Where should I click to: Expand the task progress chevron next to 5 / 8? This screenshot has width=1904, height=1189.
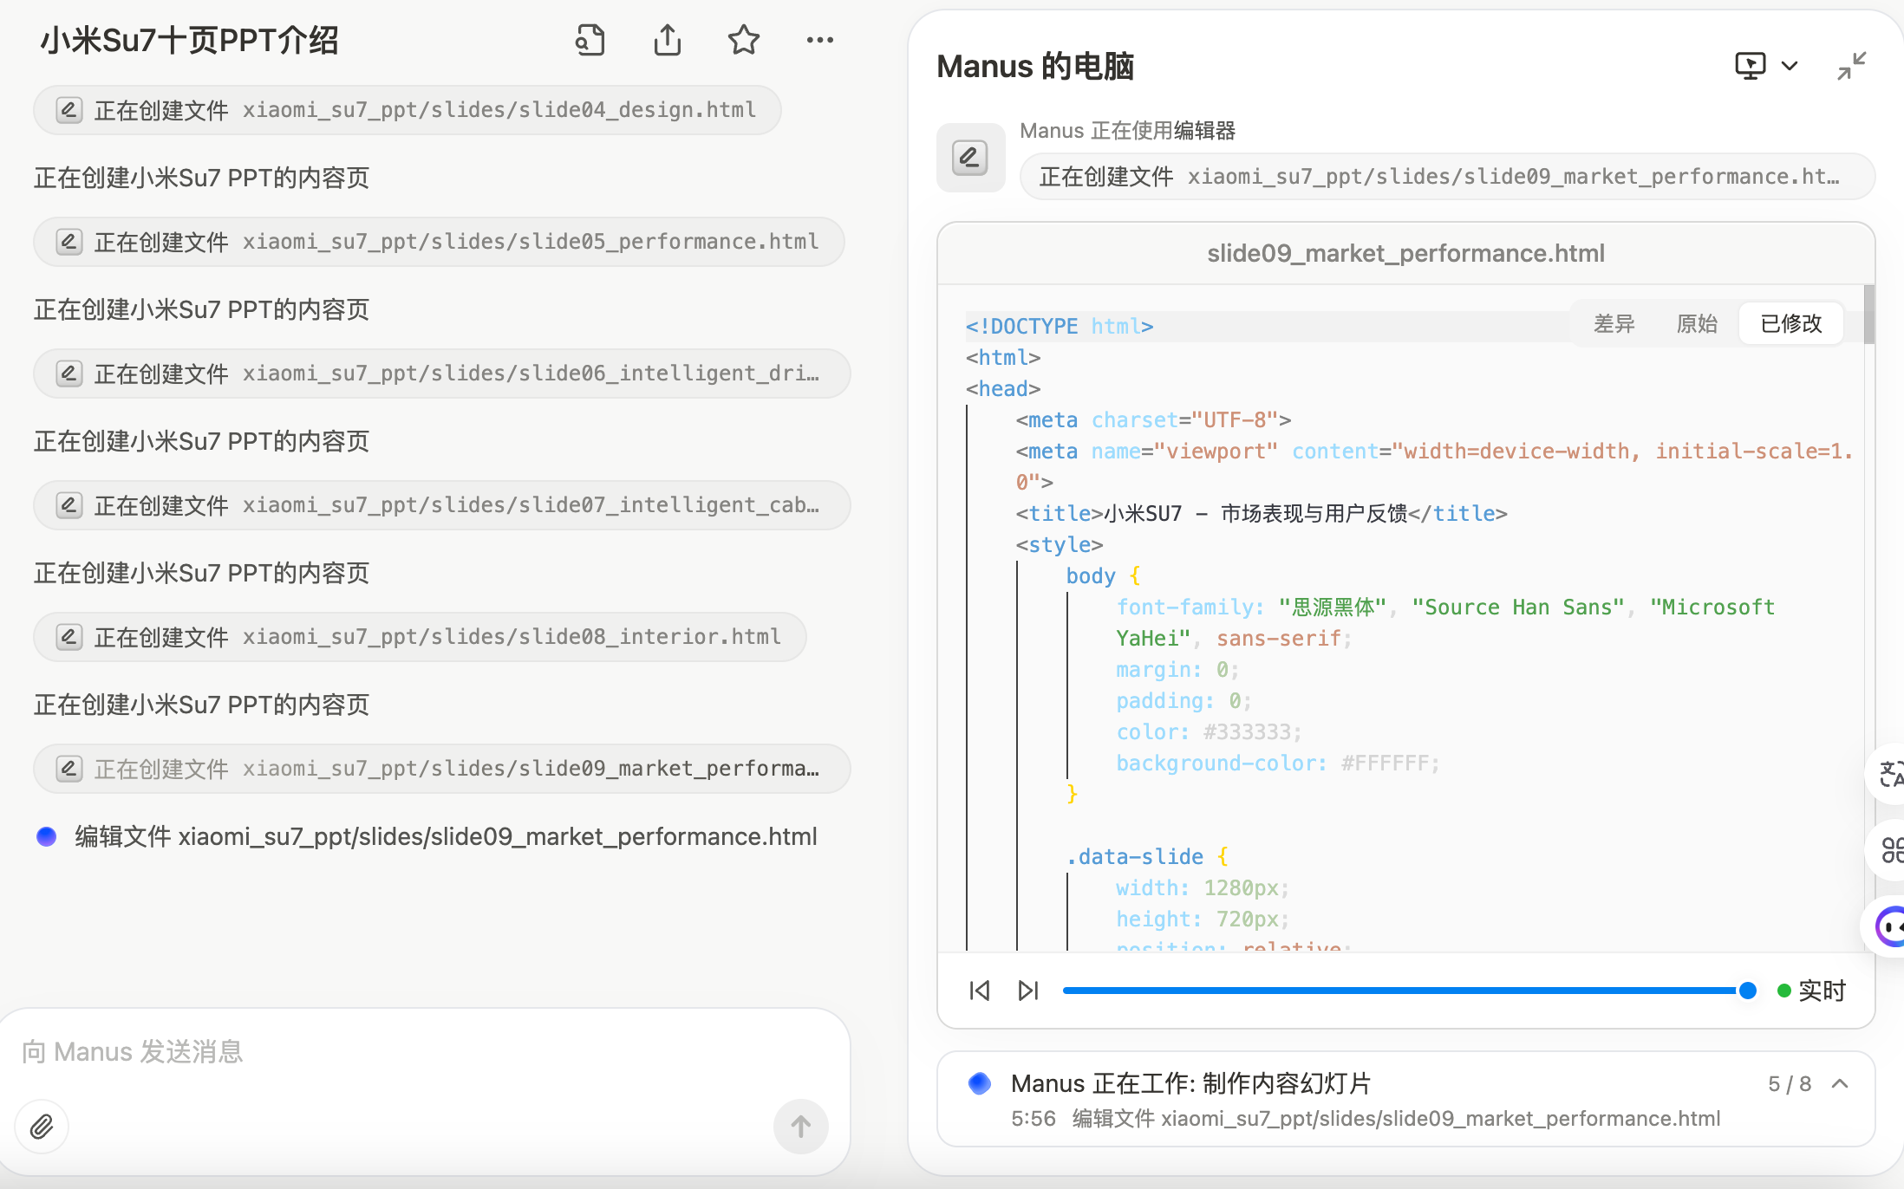[1840, 1084]
